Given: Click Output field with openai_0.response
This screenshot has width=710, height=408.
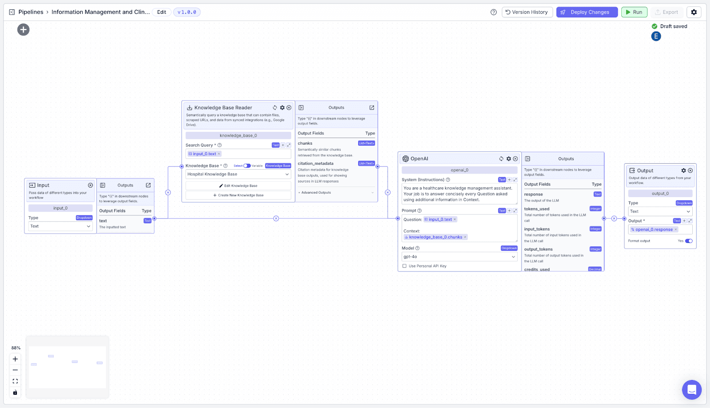Looking at the screenshot, I should (660, 230).
